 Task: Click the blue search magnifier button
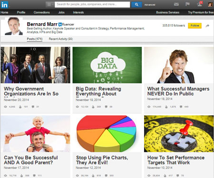click(136, 5)
